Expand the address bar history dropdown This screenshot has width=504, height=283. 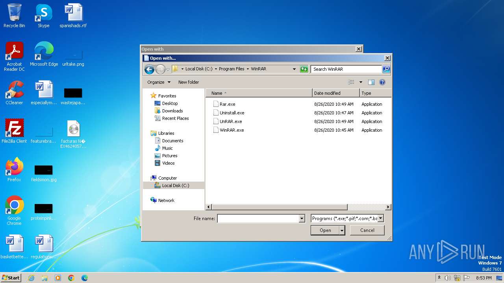(x=294, y=69)
